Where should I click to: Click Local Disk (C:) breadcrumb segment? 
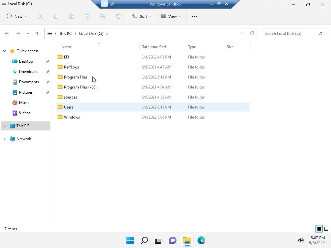click(91, 34)
